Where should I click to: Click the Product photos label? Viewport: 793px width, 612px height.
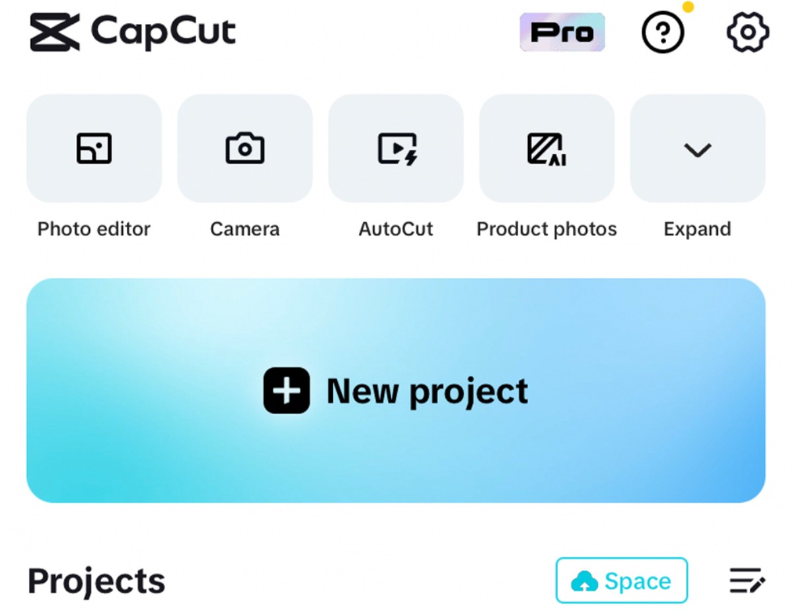pyautogui.click(x=547, y=229)
